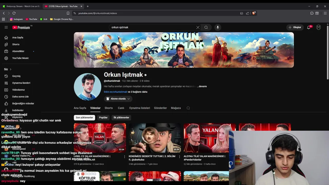The width and height of the screenshot is (329, 185).
Task: Open the browser sidebar search panel icon
Action: [x=317, y=13]
